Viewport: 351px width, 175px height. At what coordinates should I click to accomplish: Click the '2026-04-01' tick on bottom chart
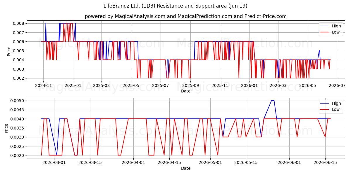(133, 163)
